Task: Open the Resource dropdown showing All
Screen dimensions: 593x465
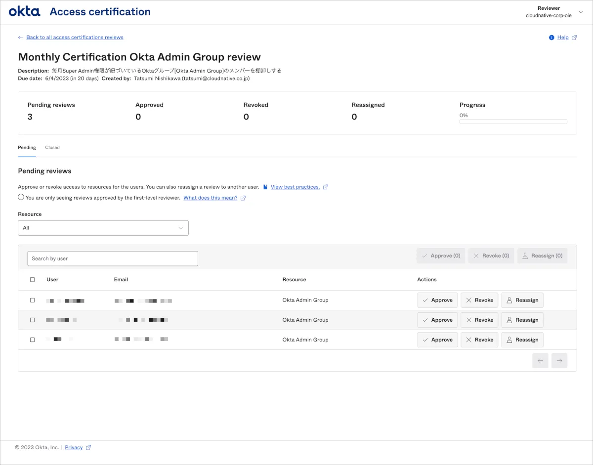Action: pos(103,228)
